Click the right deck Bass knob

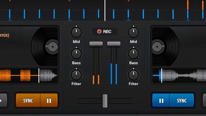click(133, 53)
